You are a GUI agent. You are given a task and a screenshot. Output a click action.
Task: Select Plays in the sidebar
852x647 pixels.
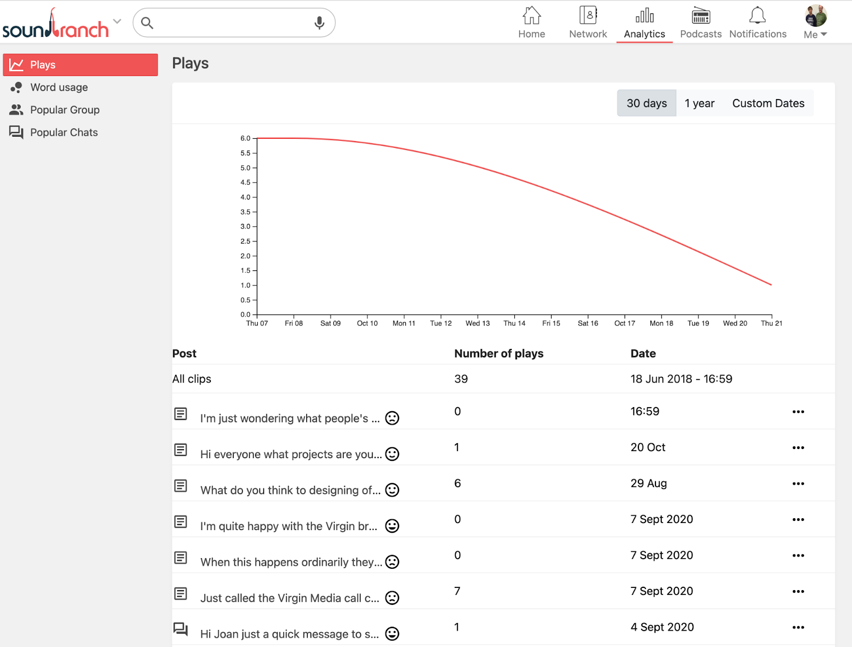pos(80,65)
